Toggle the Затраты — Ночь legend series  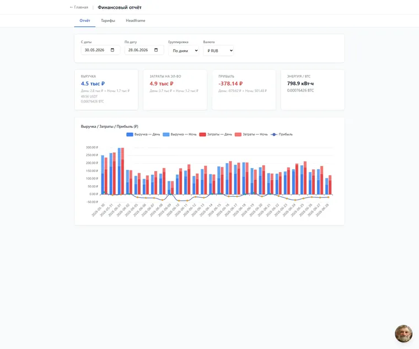coord(251,135)
